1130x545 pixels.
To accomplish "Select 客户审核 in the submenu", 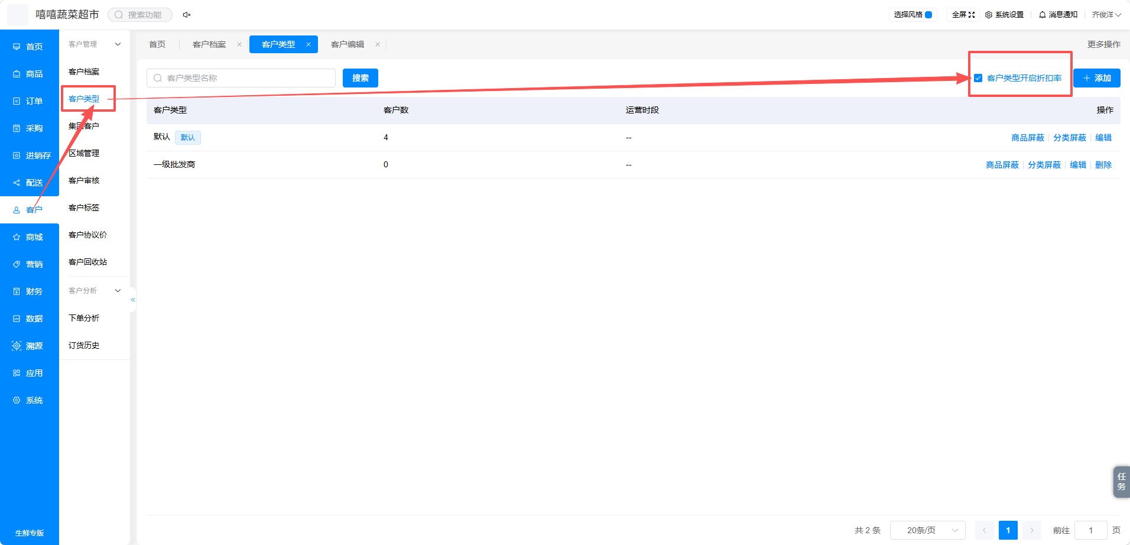I will pyautogui.click(x=84, y=180).
